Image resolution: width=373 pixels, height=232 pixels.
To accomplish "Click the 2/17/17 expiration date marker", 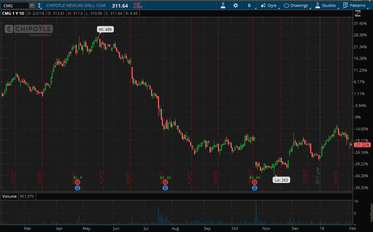I will [x=13, y=178].
